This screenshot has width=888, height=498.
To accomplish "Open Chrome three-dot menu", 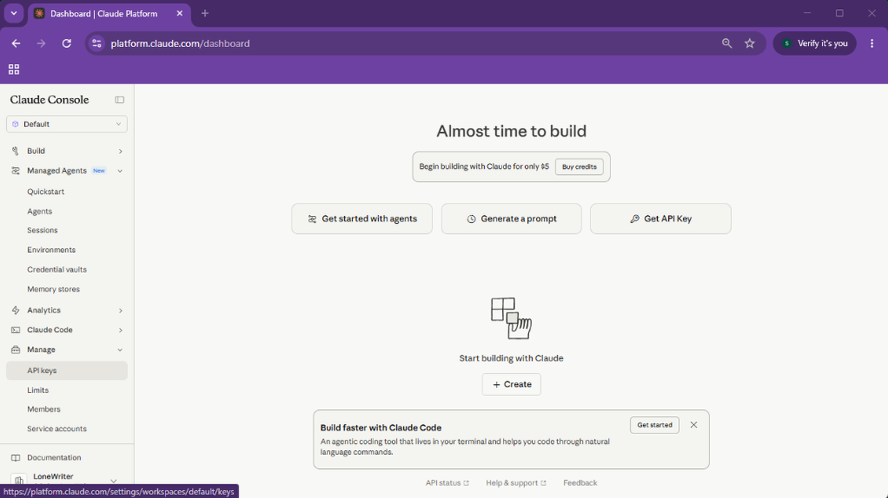I will 872,43.
